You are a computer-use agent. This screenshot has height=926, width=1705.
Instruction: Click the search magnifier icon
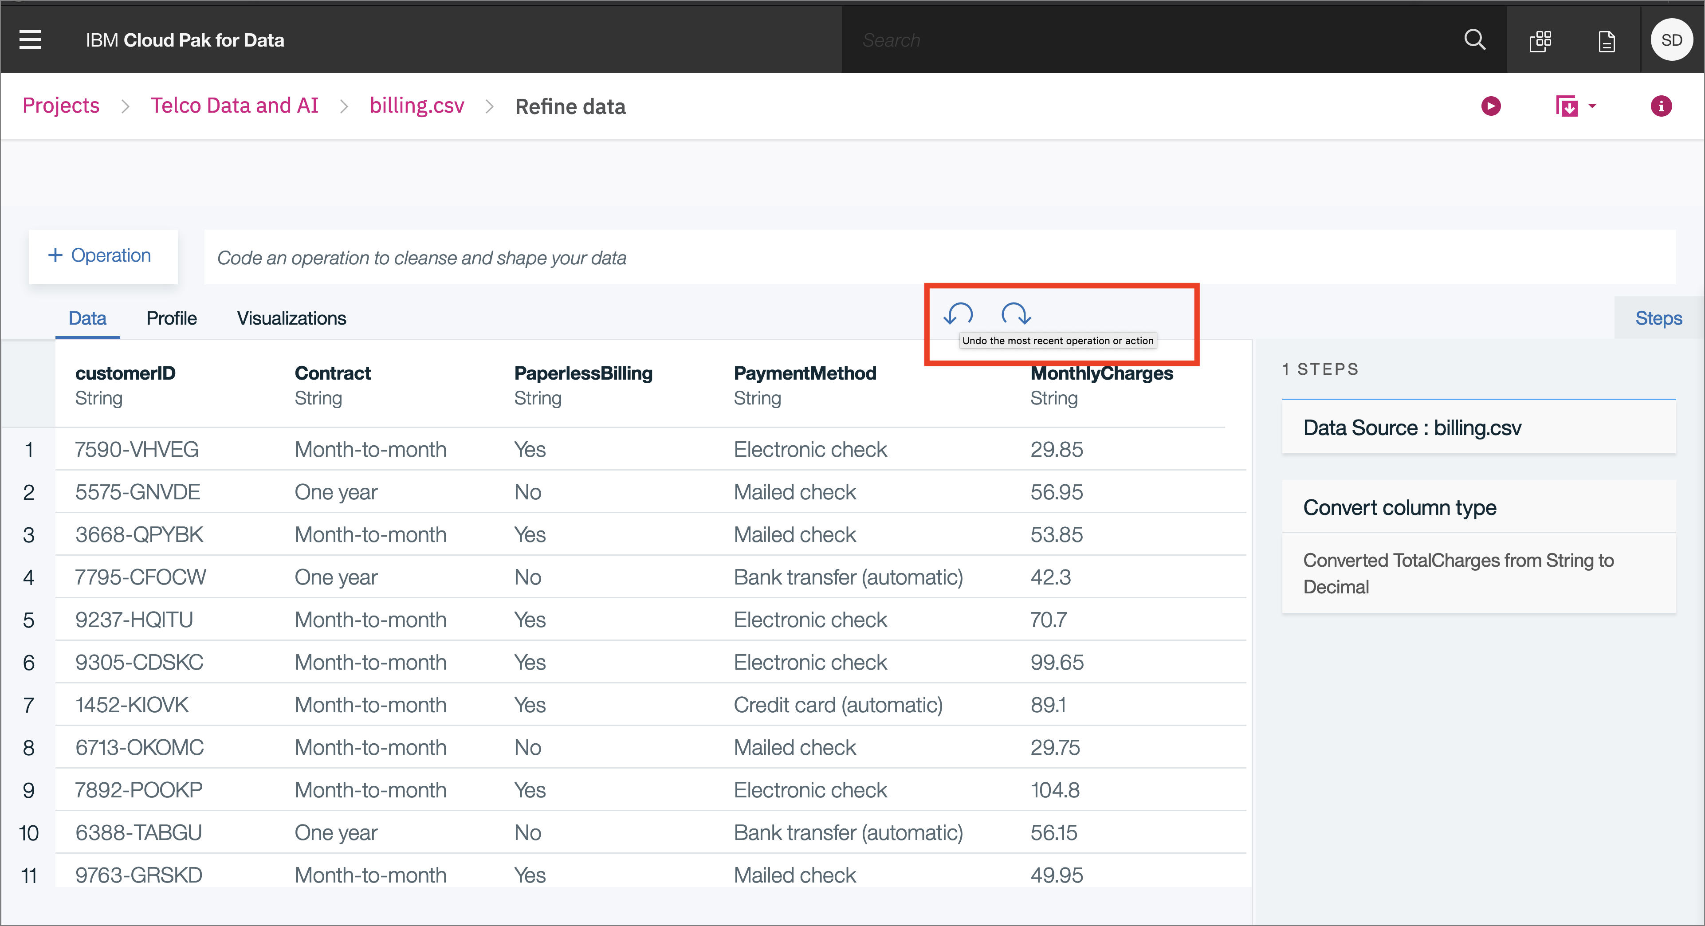[x=1475, y=40]
